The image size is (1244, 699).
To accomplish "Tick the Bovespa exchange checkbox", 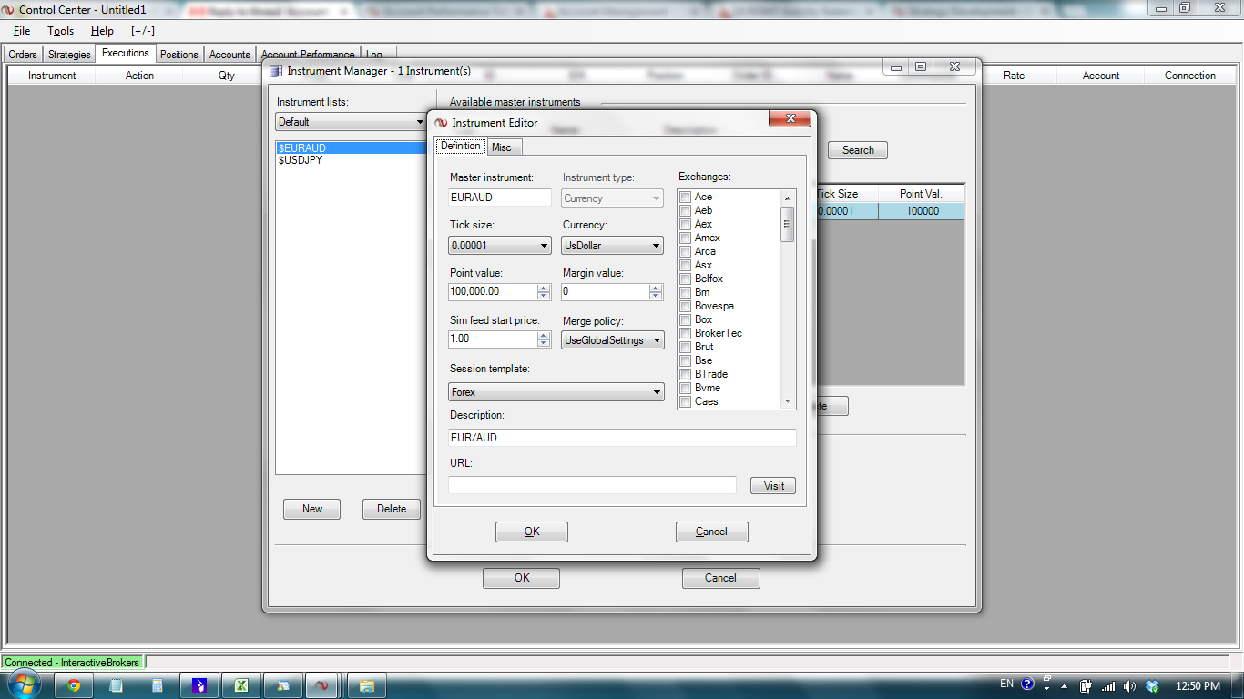I will point(685,306).
